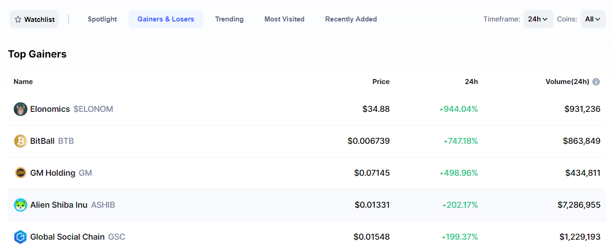Open the BitBall coin name link
The width and height of the screenshot is (613, 252).
[x=42, y=141]
